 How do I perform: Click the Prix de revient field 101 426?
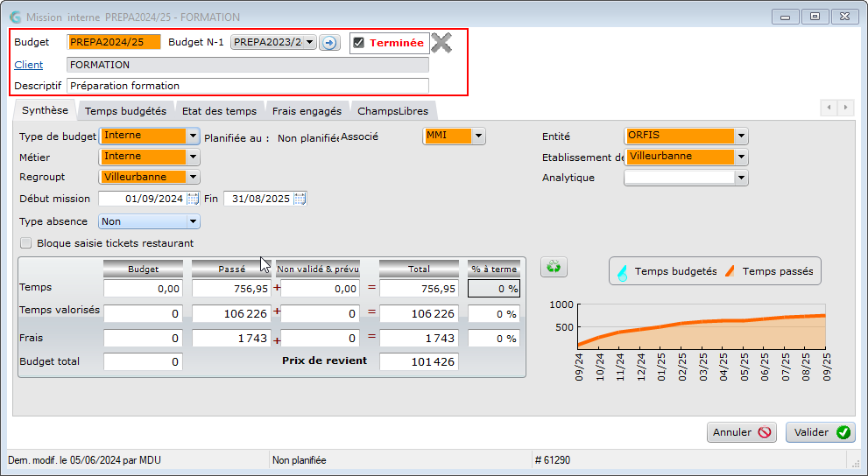[419, 361]
